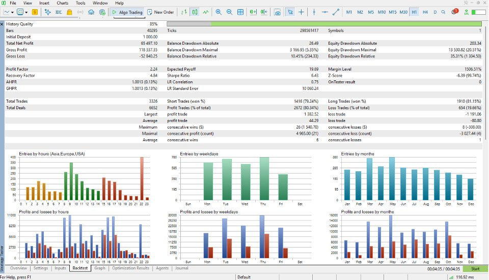Toggle the chart shift icon

264,12
